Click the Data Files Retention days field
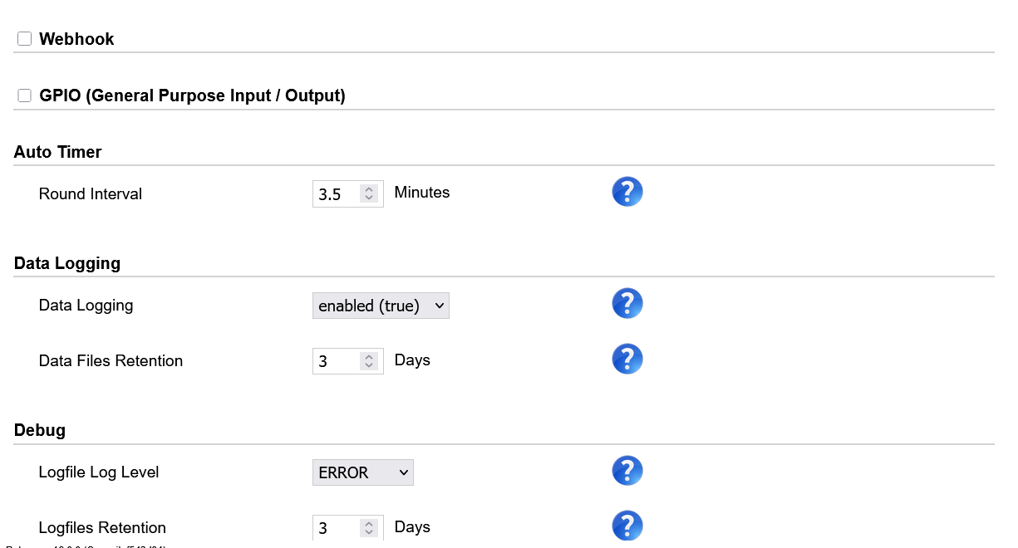This screenshot has height=548, width=1018. pos(337,361)
